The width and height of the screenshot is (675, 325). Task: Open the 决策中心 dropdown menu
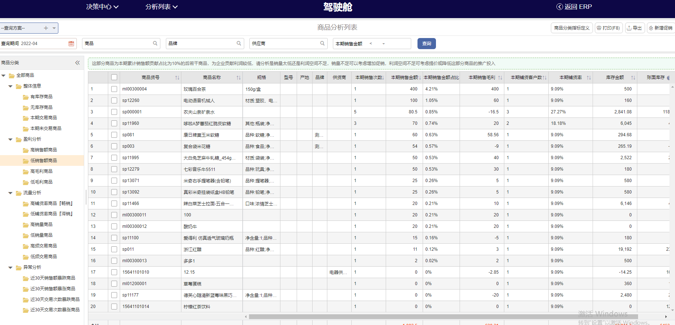coord(102,7)
